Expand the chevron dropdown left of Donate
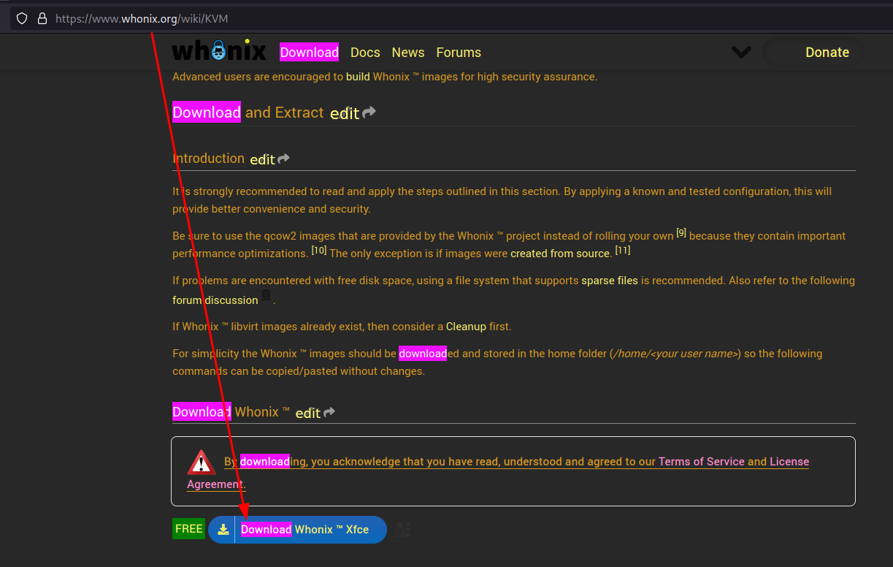The width and height of the screenshot is (893, 567). [x=741, y=52]
